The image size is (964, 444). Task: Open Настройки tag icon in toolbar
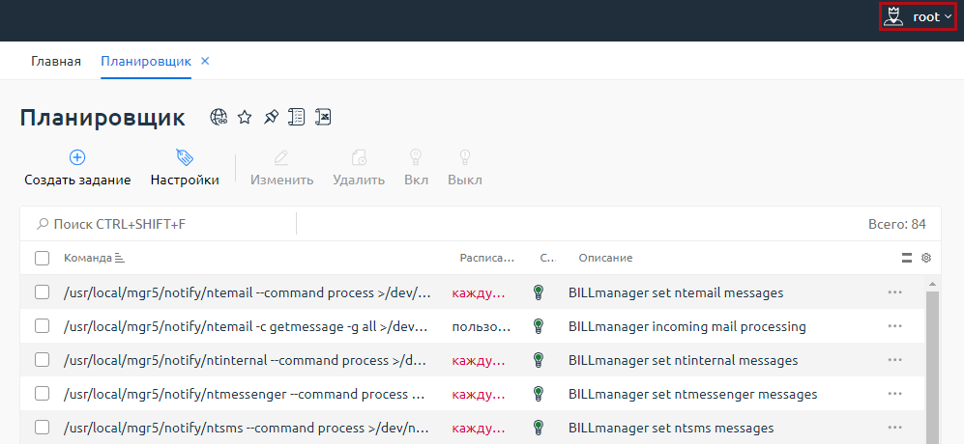[185, 157]
